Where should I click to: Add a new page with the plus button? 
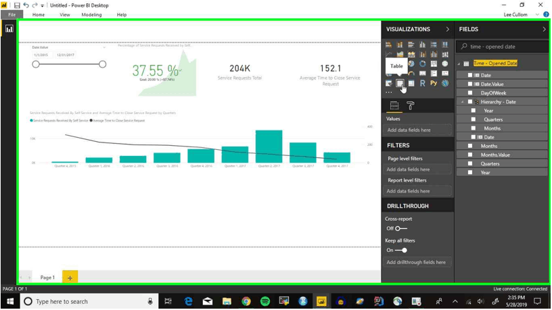(70, 278)
